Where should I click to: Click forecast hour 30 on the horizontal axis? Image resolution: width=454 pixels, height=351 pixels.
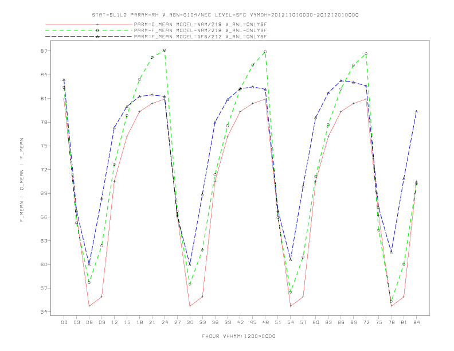tap(190, 322)
